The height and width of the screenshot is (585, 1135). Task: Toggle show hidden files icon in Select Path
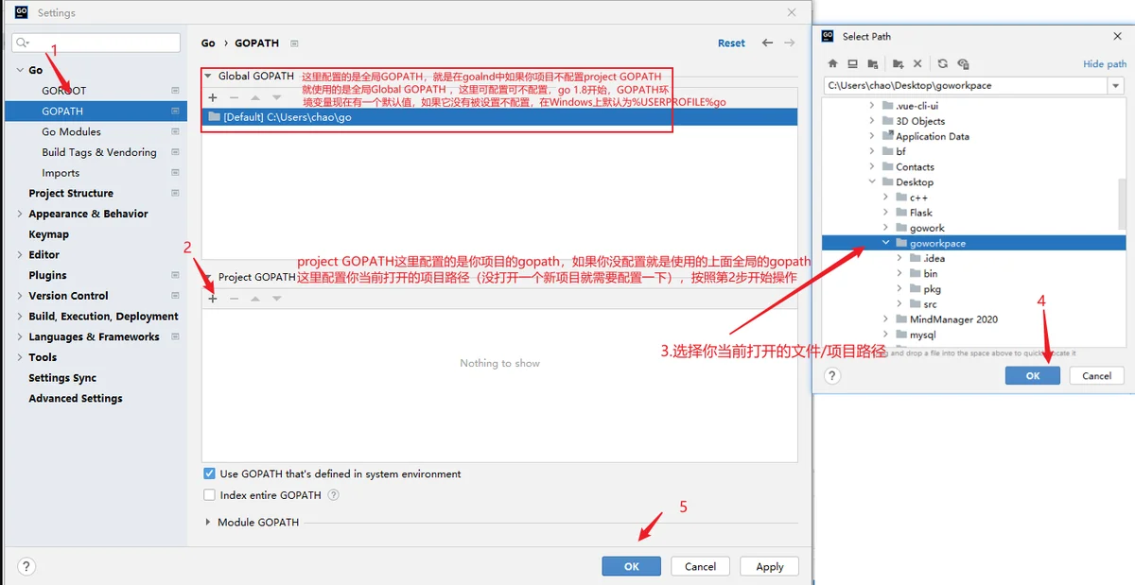tap(963, 64)
